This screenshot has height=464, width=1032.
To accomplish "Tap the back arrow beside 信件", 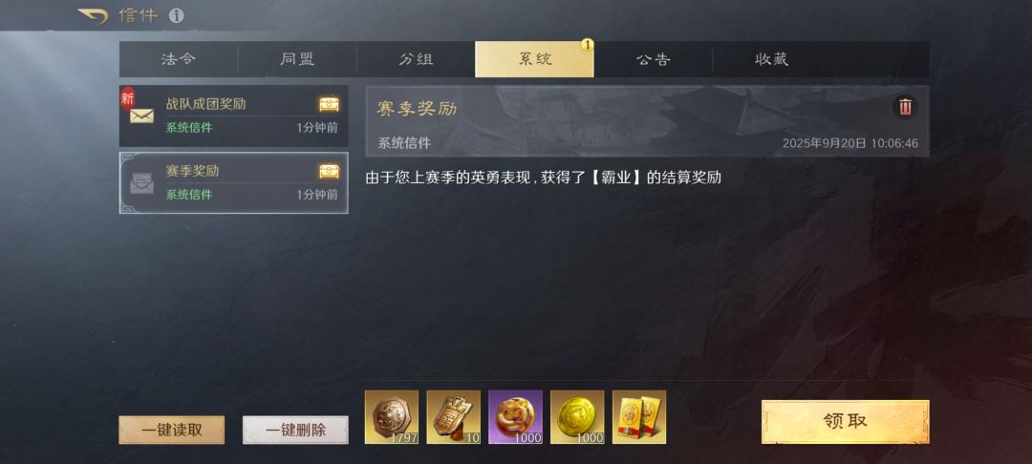I will [93, 16].
